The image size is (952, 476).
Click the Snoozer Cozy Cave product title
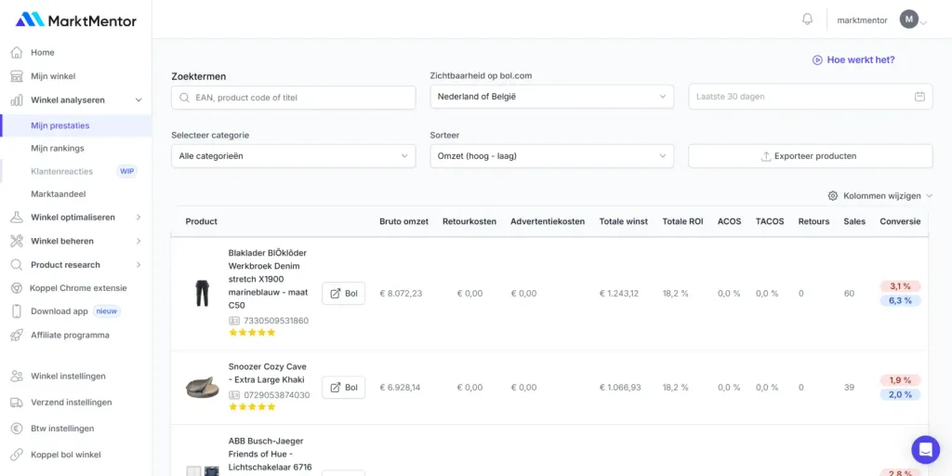coord(267,374)
